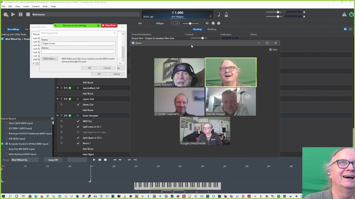This screenshot has width=355, height=199.
Task: Adjust the metronome volume slider
Action: (x=190, y=23)
